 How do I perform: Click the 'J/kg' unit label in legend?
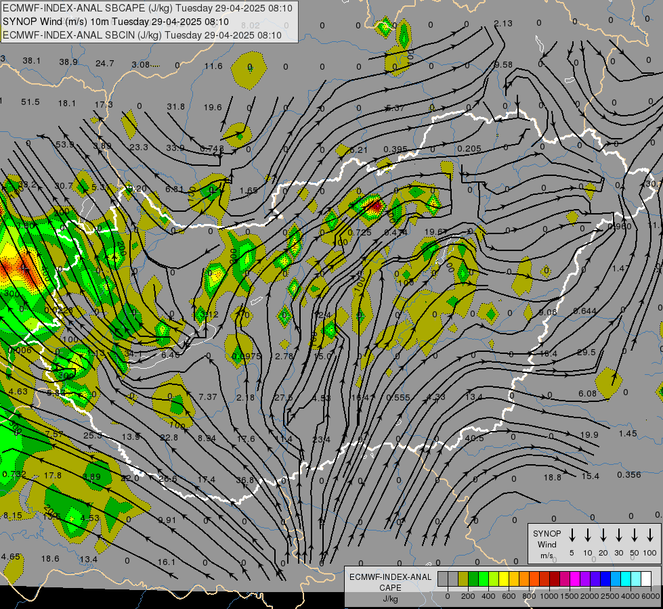[390, 599]
